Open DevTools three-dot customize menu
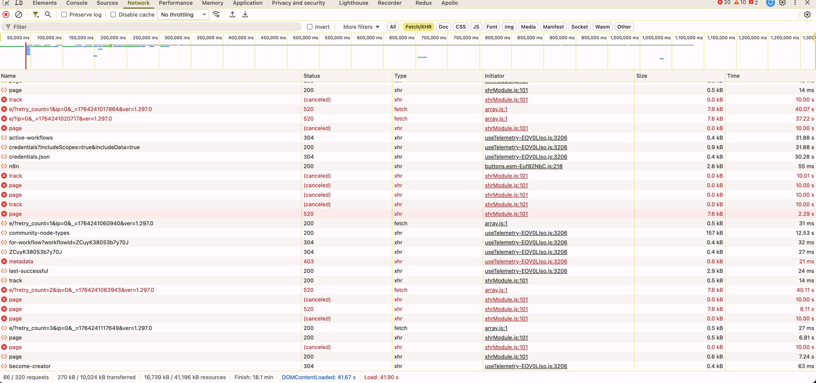Screen dimensions: 816x383 [x=795, y=3]
